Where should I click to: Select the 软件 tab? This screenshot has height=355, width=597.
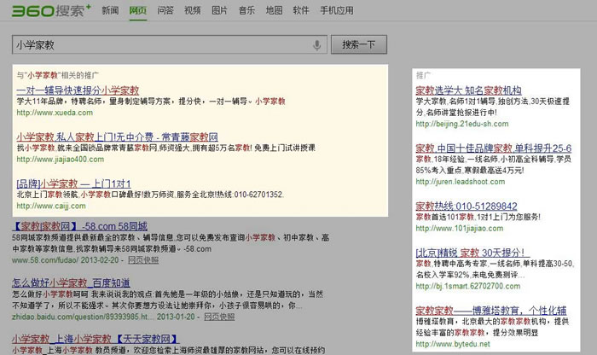pos(300,11)
